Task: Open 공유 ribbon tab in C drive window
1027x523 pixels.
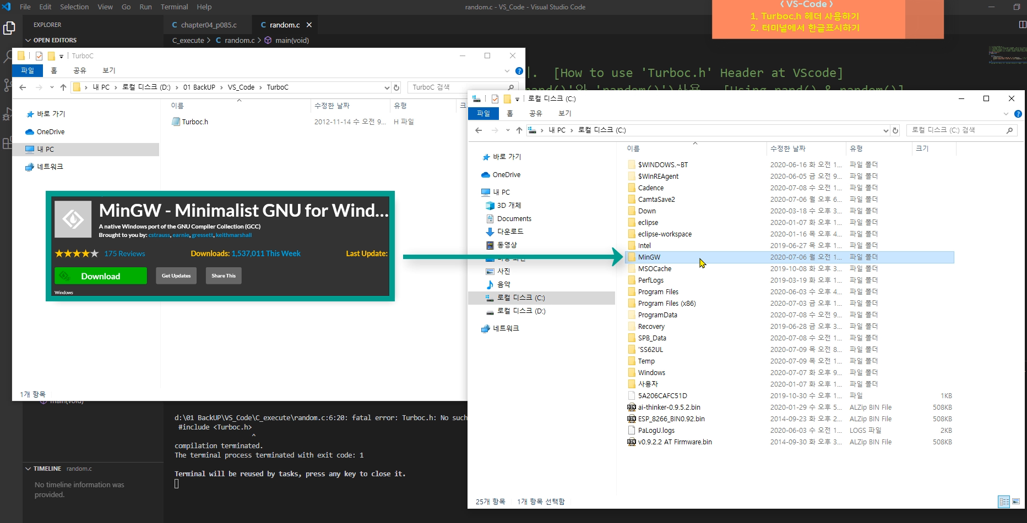Action: click(535, 113)
